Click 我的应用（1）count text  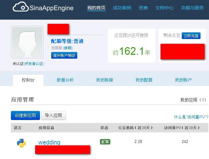193,100
